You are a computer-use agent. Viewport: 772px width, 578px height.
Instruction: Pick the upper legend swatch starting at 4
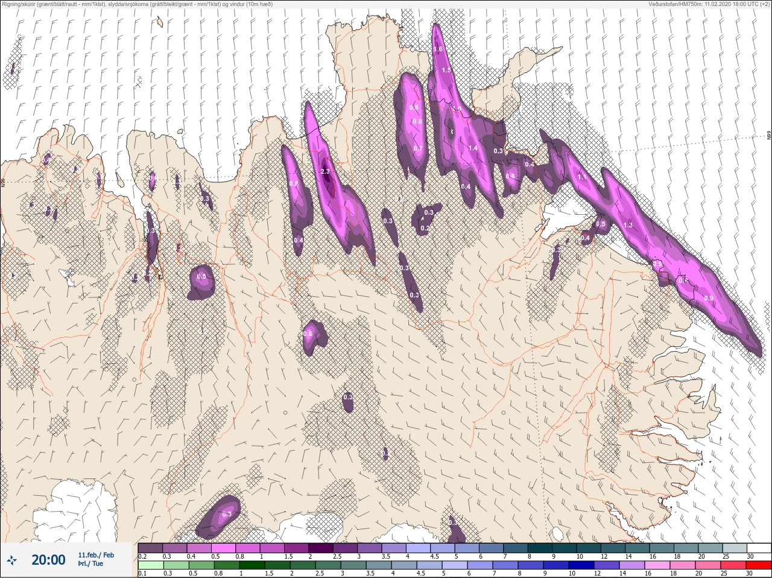pos(419,548)
